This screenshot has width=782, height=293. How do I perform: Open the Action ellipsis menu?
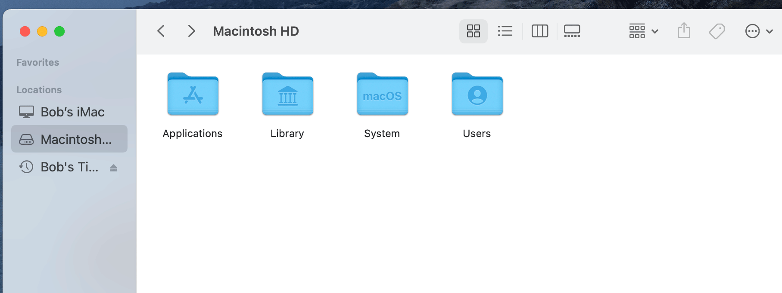759,31
